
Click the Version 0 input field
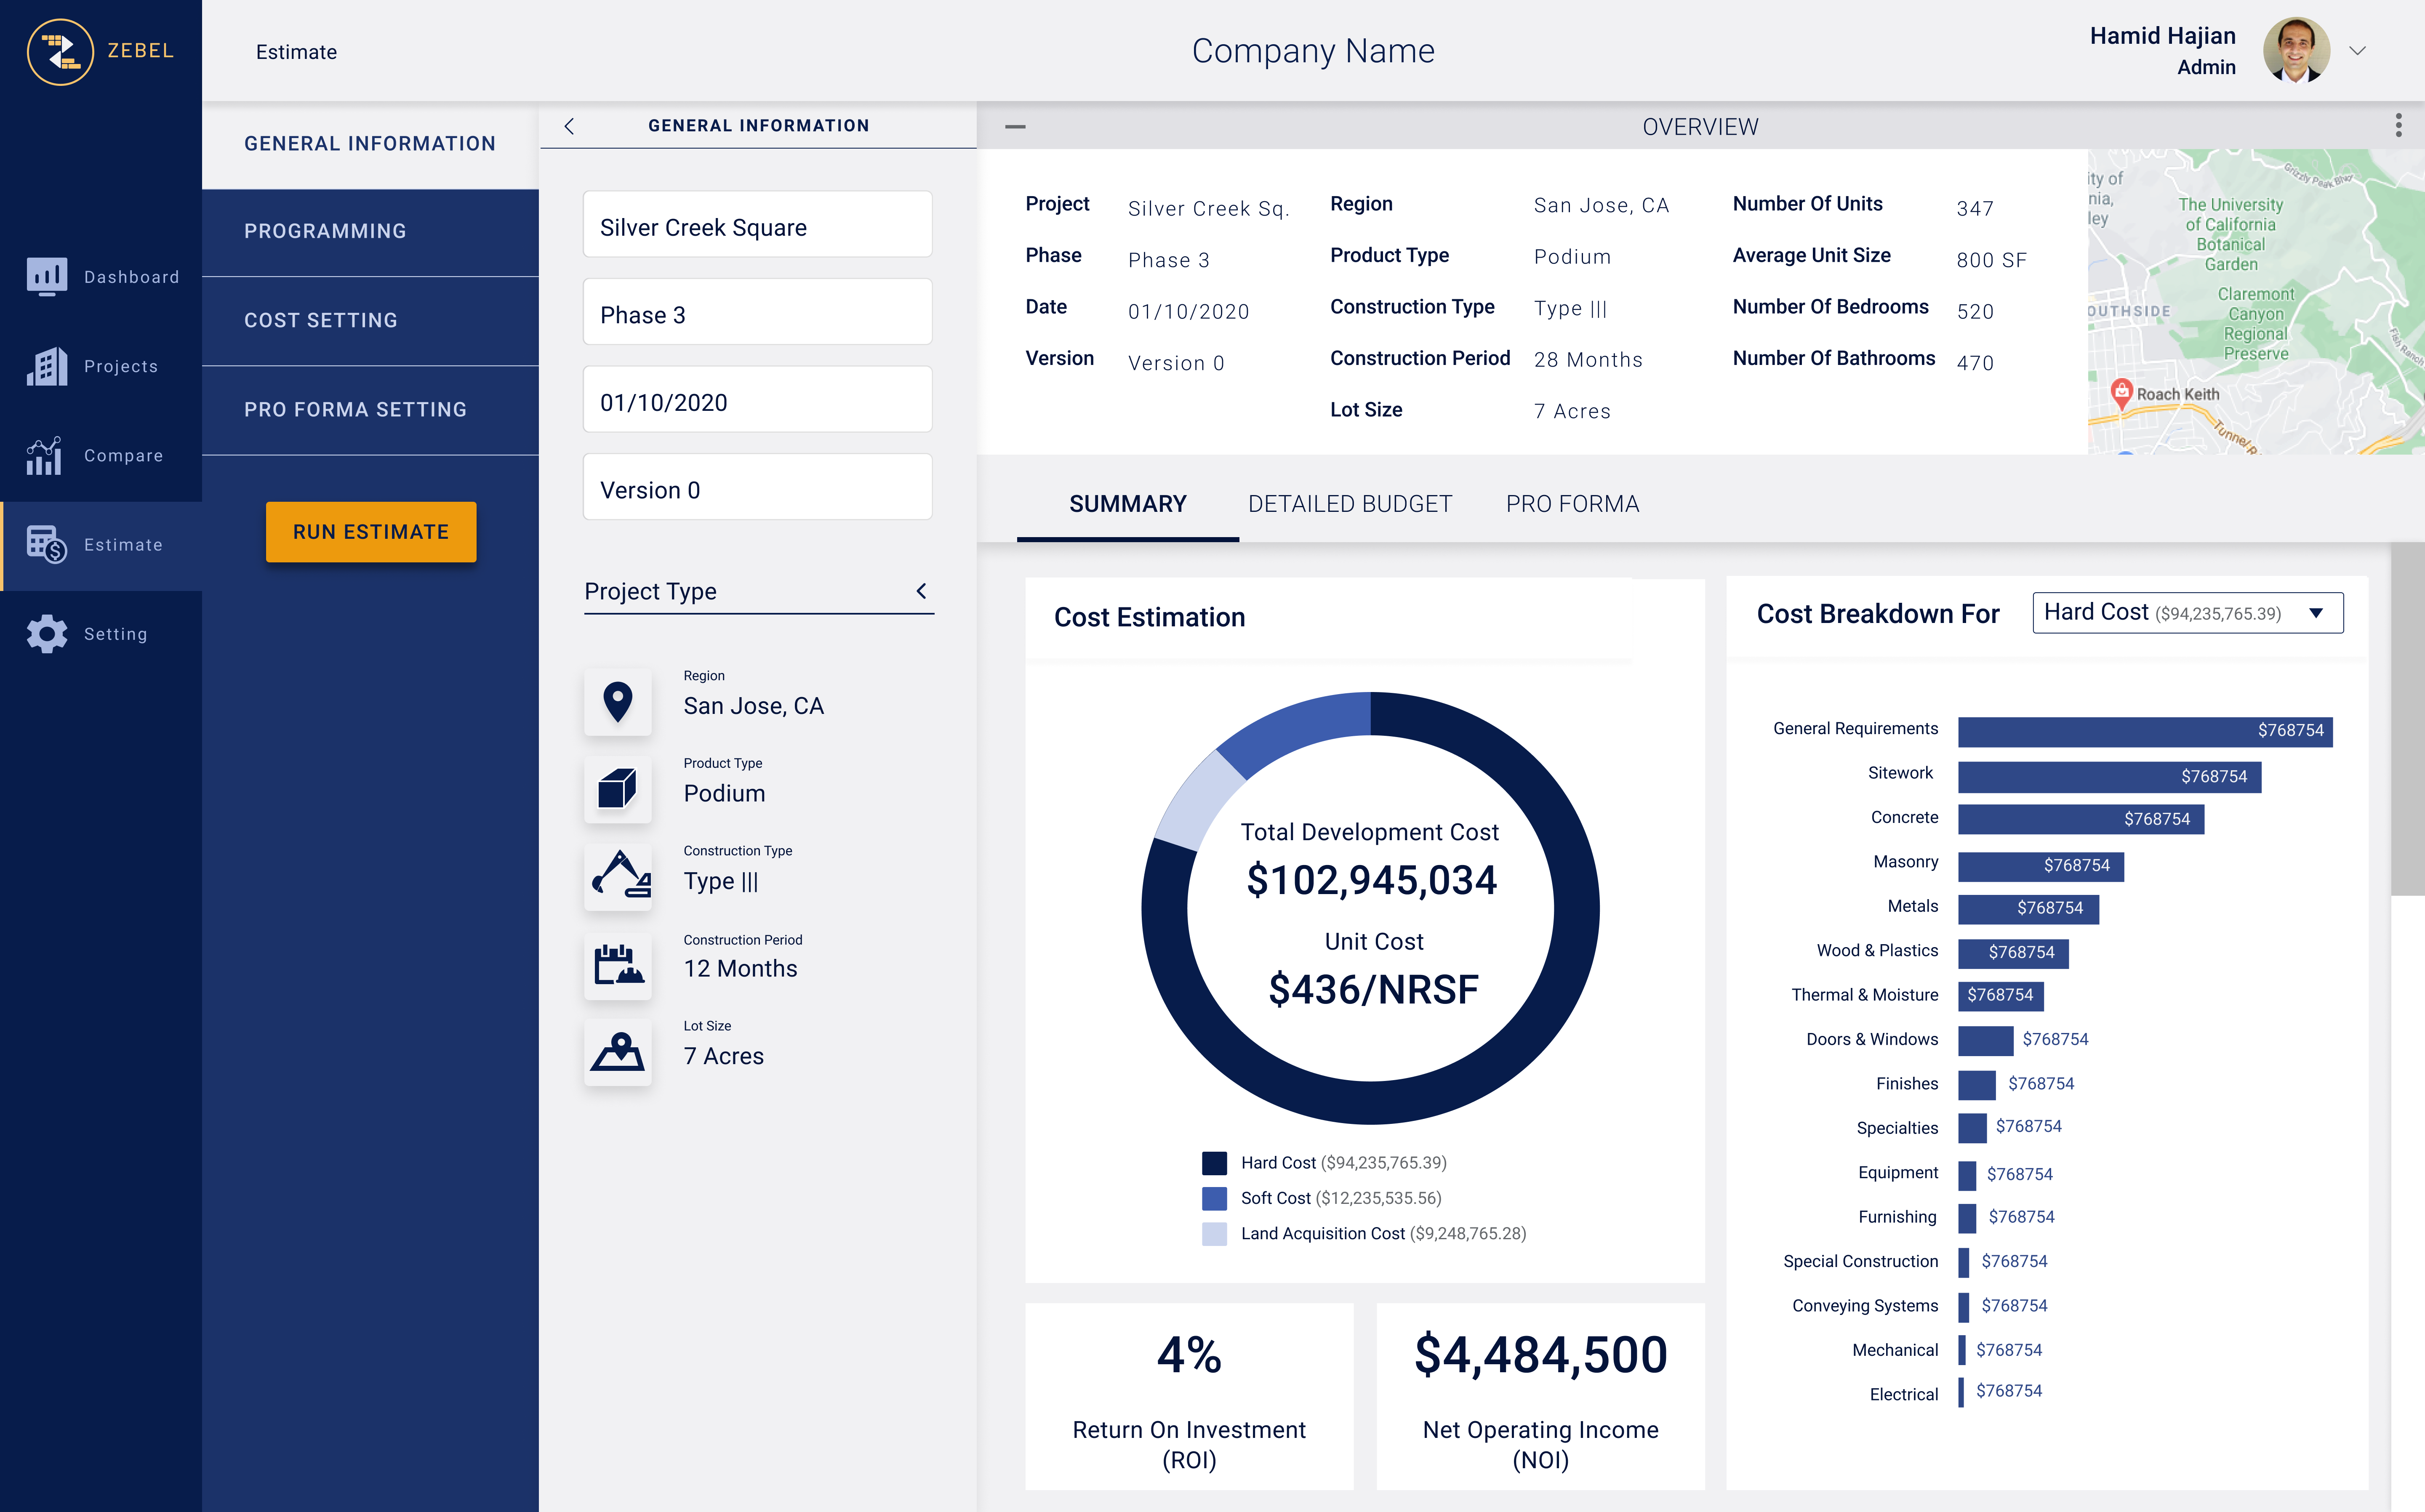[757, 487]
